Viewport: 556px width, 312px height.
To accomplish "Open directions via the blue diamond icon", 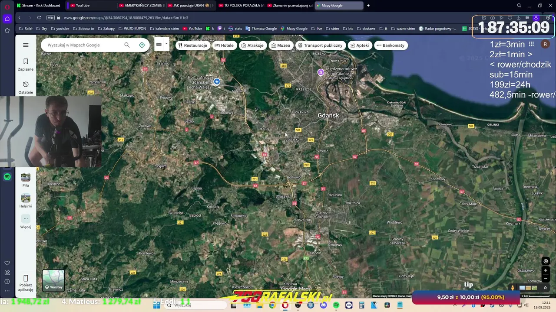I will [142, 45].
